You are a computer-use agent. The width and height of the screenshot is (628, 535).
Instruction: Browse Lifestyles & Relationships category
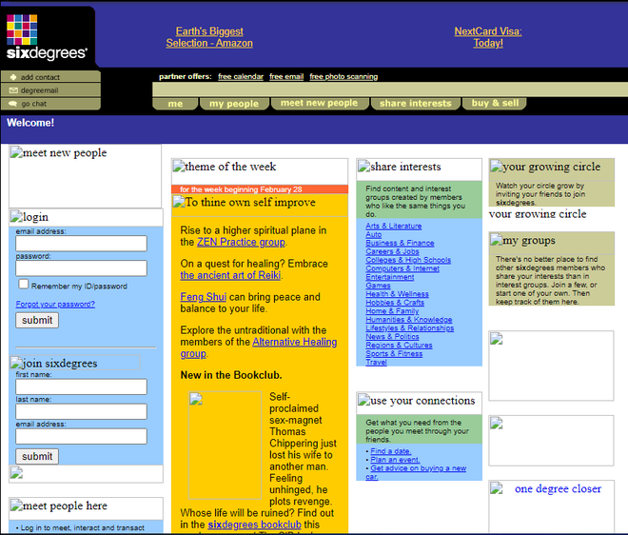click(x=410, y=328)
